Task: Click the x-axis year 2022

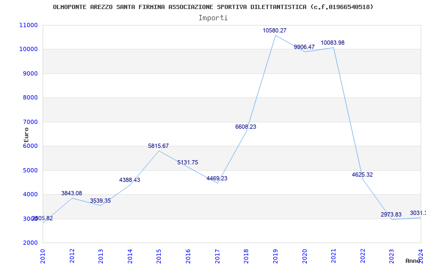Action: [363, 256]
